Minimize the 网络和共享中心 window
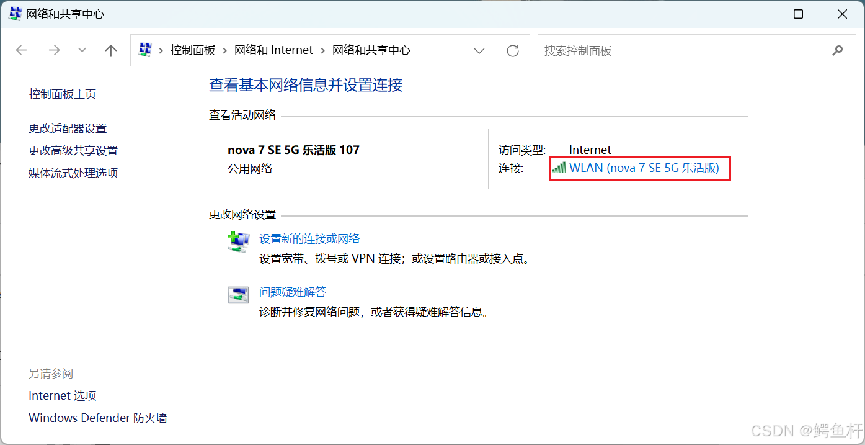Screen dimensions: 865x445 point(755,14)
